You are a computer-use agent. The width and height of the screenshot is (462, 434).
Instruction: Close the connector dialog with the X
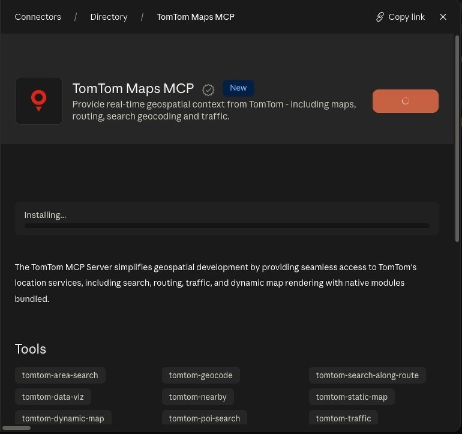pos(443,17)
